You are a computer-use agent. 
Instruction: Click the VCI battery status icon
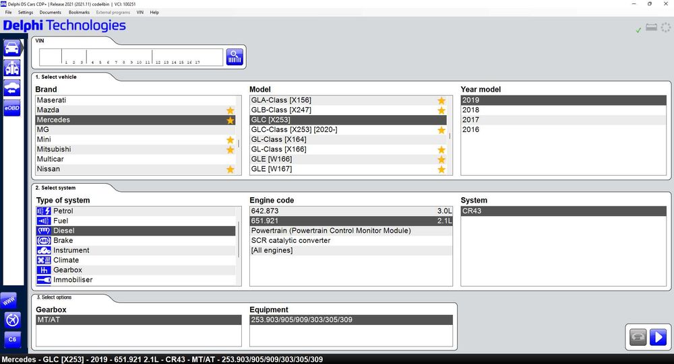[x=652, y=28]
